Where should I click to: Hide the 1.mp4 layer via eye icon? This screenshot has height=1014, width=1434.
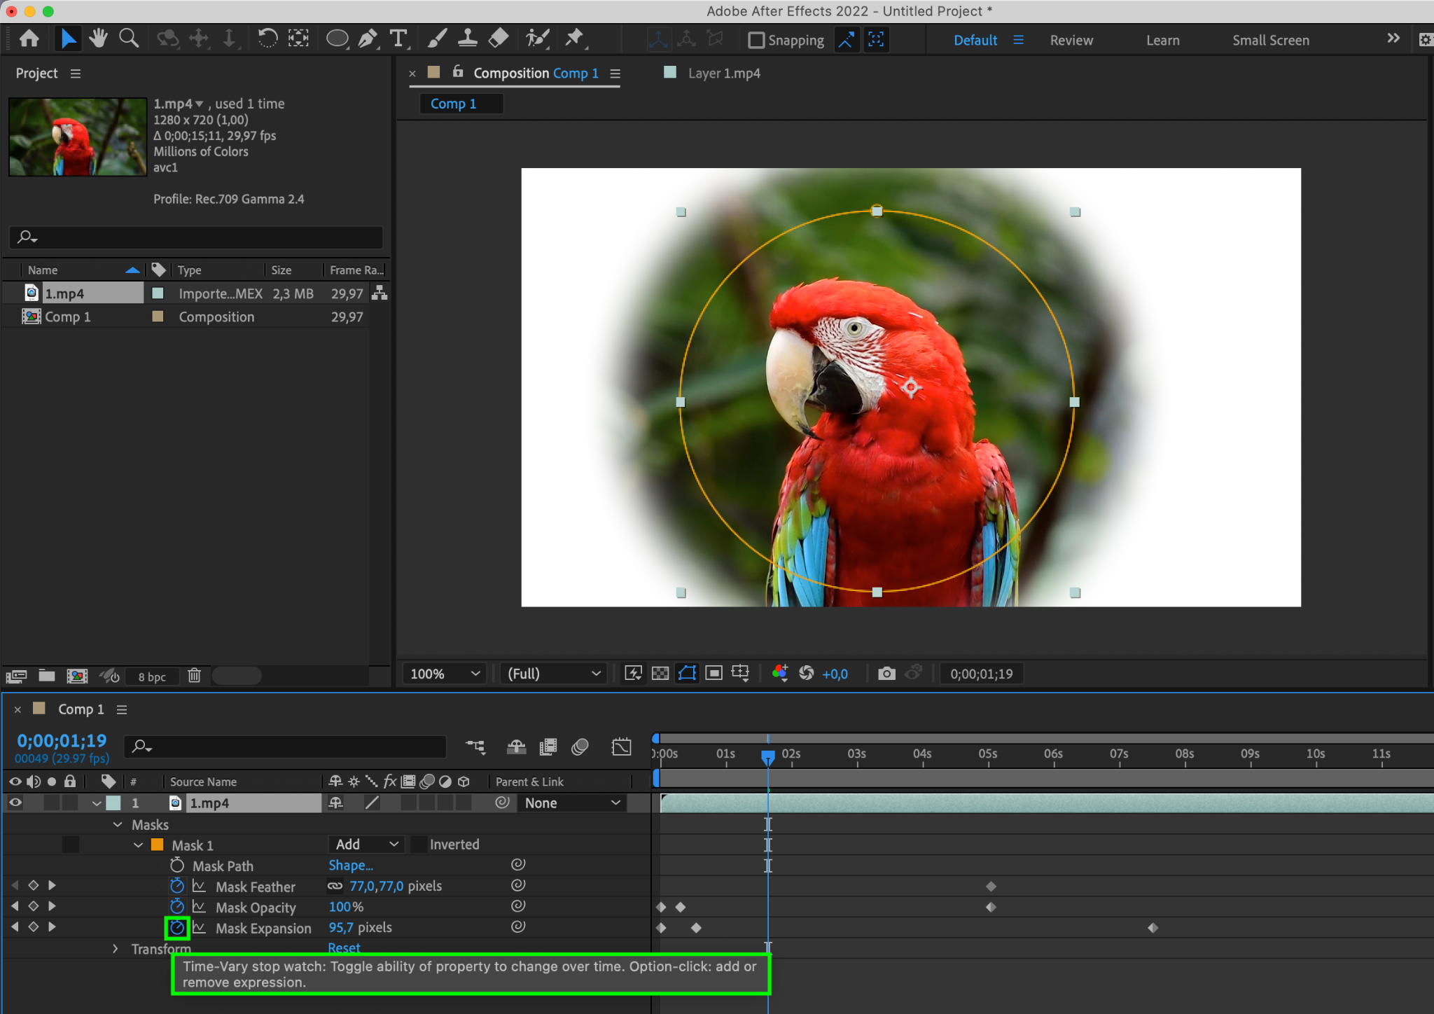(15, 803)
